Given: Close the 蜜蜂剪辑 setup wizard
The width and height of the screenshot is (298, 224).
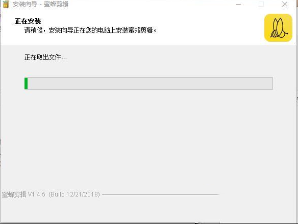Looking at the screenshot, I should [285, 4].
